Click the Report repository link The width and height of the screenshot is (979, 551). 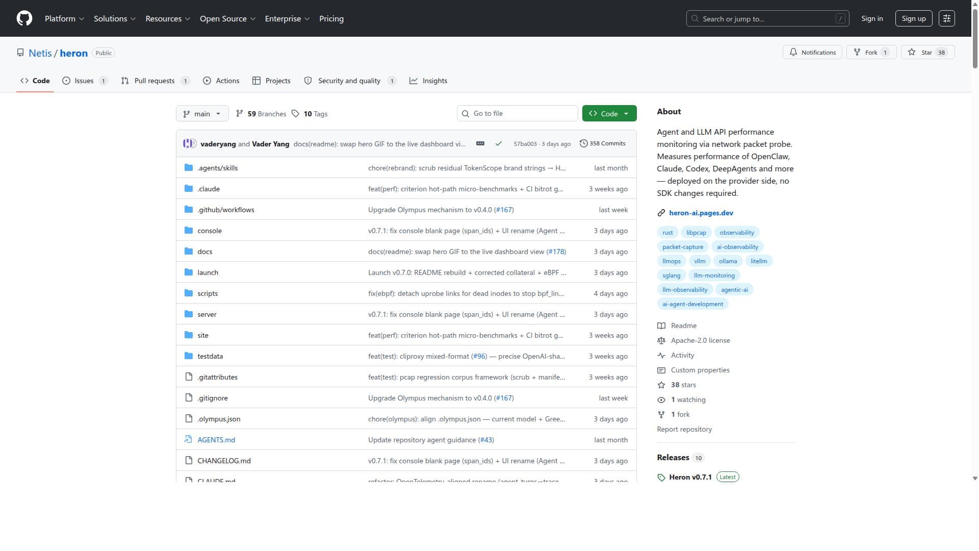click(684, 430)
